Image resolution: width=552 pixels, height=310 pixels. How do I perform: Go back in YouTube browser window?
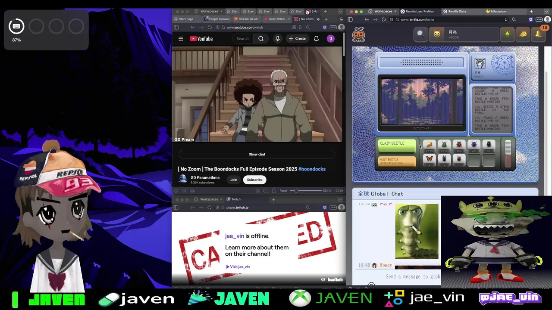click(193, 28)
